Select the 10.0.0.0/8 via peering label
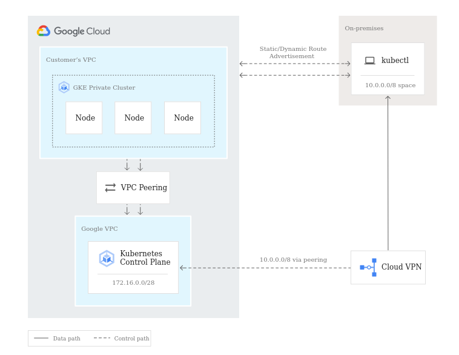 pos(293,260)
